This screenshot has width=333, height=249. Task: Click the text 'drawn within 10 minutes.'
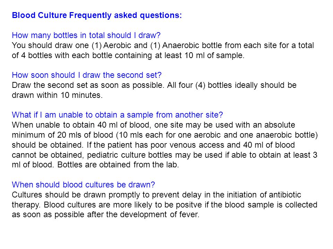click(57, 95)
